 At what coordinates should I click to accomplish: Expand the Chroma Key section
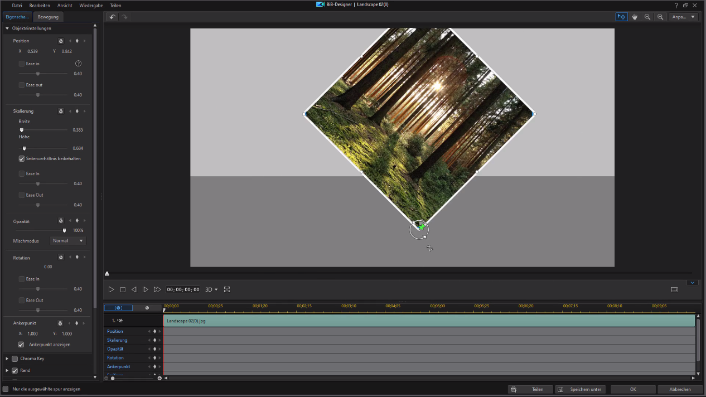tap(7, 359)
